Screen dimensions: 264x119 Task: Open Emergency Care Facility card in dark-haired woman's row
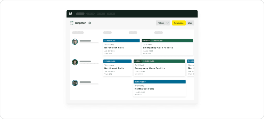(x=159, y=68)
